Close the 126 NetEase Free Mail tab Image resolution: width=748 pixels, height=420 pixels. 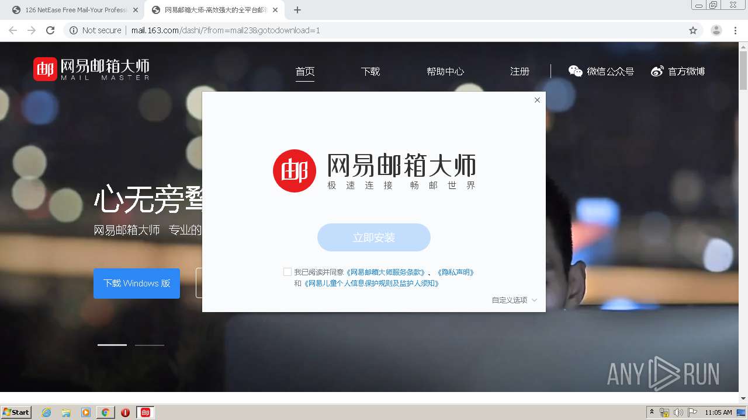(x=136, y=10)
